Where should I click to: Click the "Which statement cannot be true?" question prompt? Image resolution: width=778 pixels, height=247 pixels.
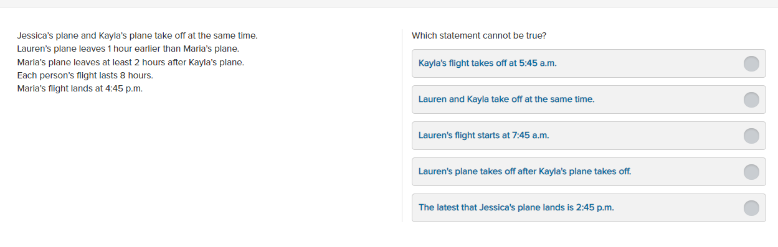click(479, 35)
